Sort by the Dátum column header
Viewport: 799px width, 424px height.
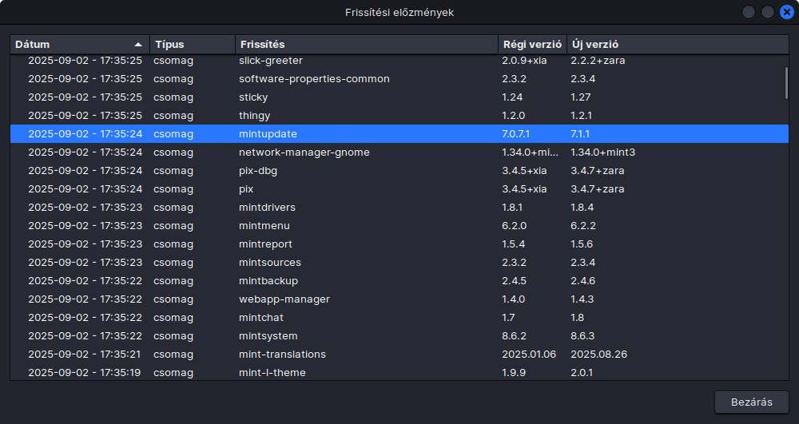tap(80, 44)
